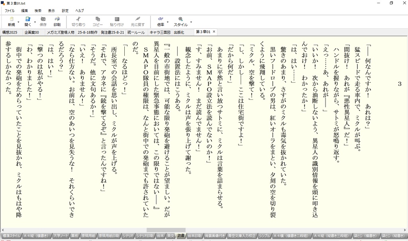
Task: Open the 設定 menu
Action: 65,11
